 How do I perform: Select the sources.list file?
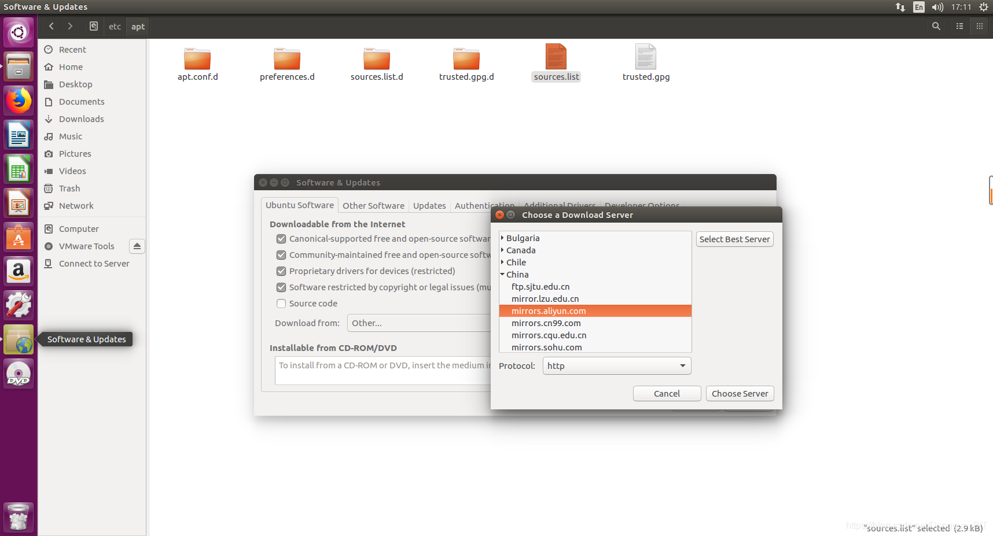click(x=556, y=63)
